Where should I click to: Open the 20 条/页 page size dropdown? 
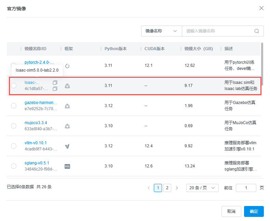(202, 188)
